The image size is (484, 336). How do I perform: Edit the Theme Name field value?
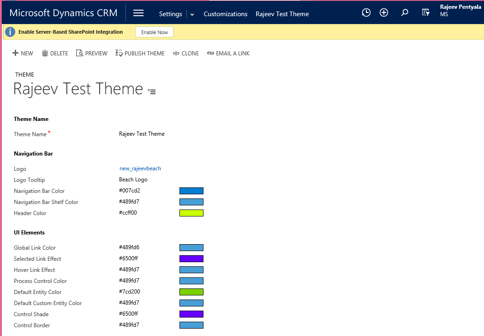tap(142, 134)
